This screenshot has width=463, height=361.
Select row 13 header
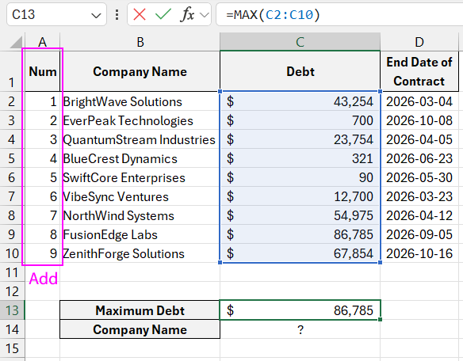pyautogui.click(x=12, y=310)
